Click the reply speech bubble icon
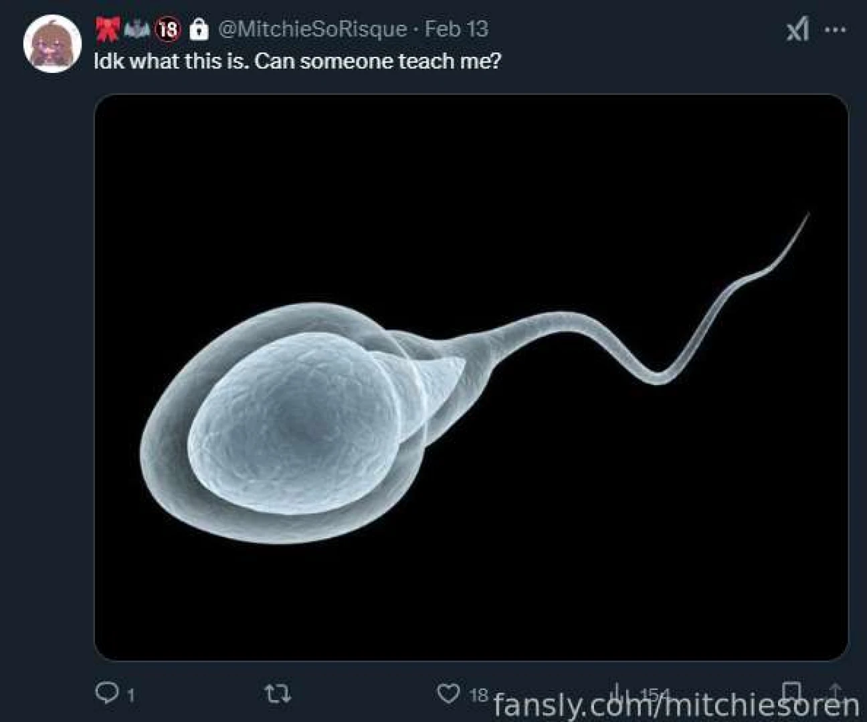 tap(106, 693)
